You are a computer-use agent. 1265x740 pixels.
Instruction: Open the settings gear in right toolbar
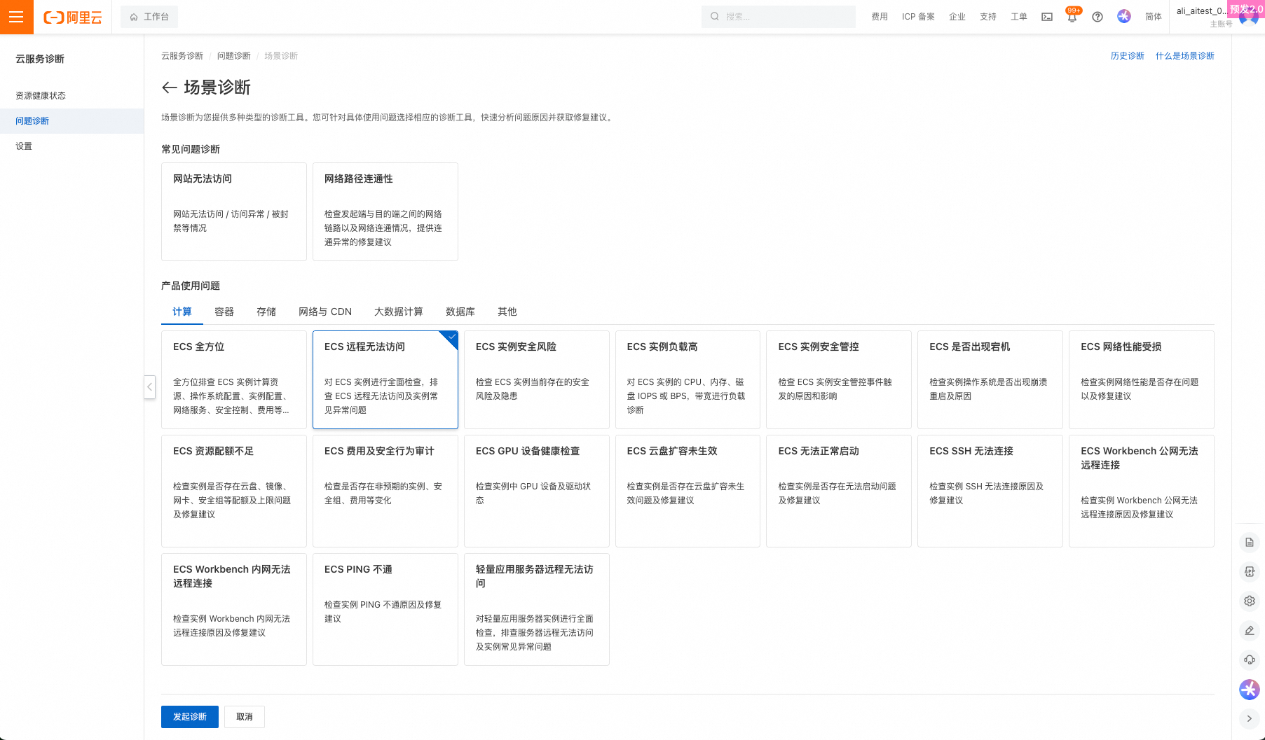(x=1250, y=601)
